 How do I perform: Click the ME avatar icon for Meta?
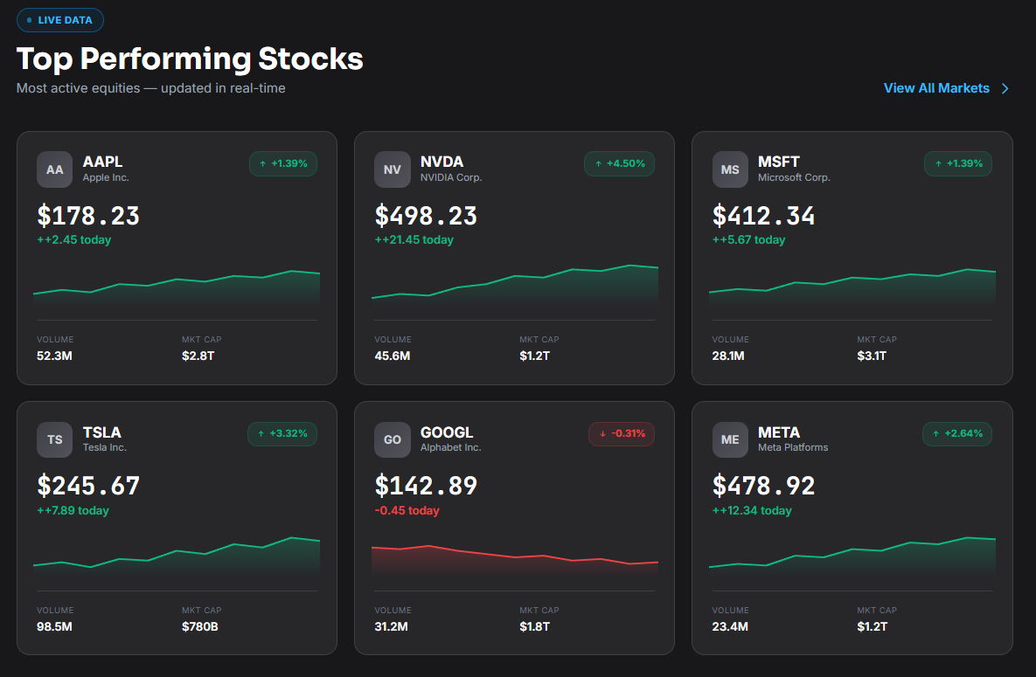click(730, 440)
